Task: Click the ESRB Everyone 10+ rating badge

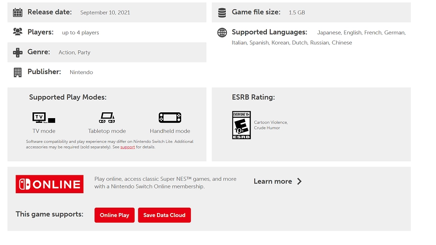Action: [241, 125]
